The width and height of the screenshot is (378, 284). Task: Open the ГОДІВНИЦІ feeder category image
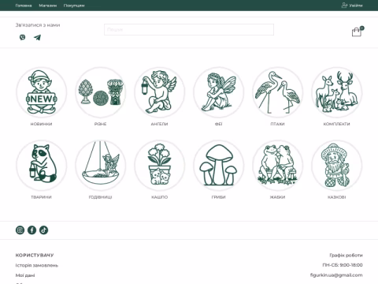click(x=100, y=165)
